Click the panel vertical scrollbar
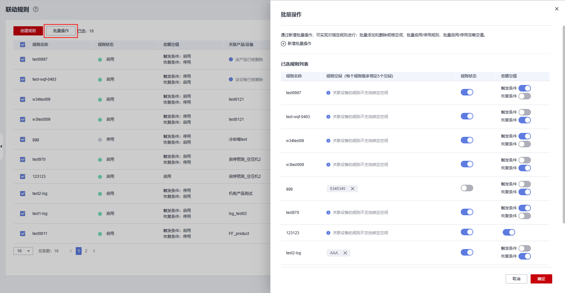The image size is (565, 293). pos(563,125)
